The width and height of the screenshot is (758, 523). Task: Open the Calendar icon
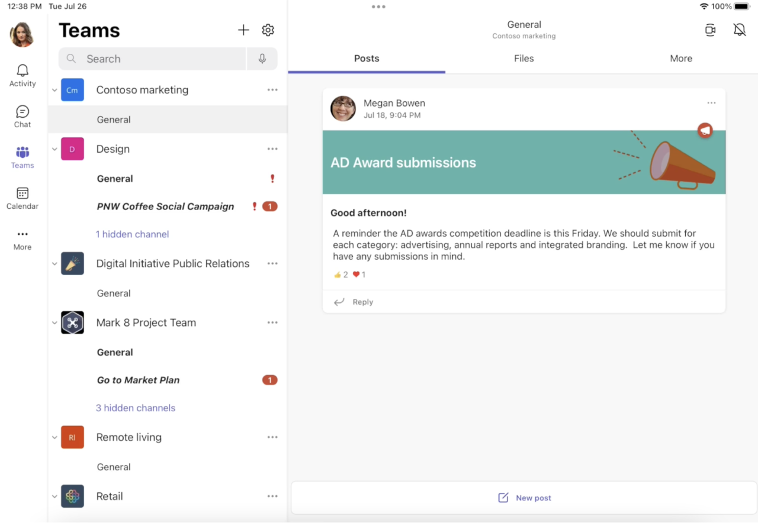(x=22, y=198)
